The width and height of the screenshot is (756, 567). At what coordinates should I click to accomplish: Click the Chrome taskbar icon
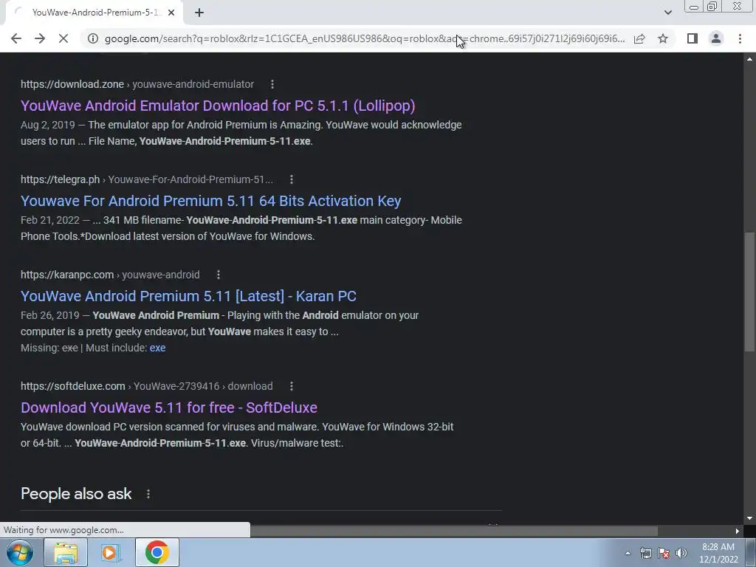pos(157,552)
